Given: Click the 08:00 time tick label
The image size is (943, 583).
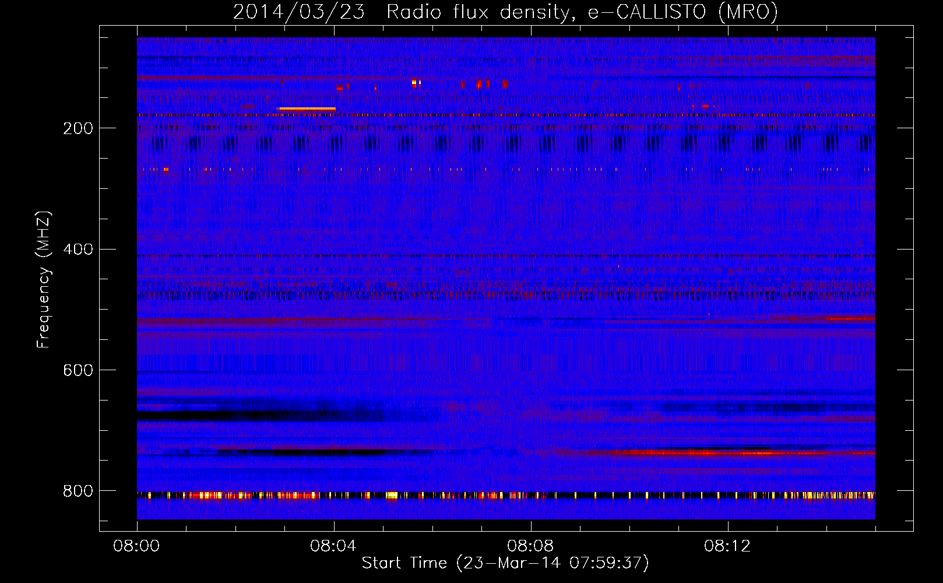Looking at the screenshot, I should pos(136,546).
